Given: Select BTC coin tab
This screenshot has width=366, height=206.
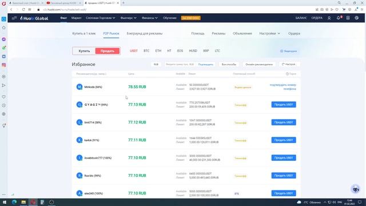Looking at the screenshot, I should [x=146, y=51].
